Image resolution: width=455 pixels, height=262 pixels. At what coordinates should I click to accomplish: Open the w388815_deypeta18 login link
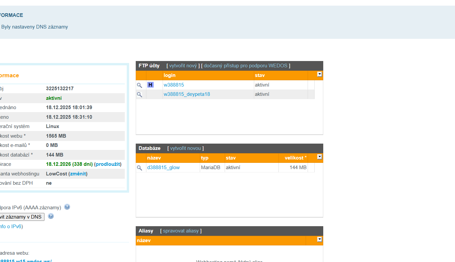click(x=187, y=94)
